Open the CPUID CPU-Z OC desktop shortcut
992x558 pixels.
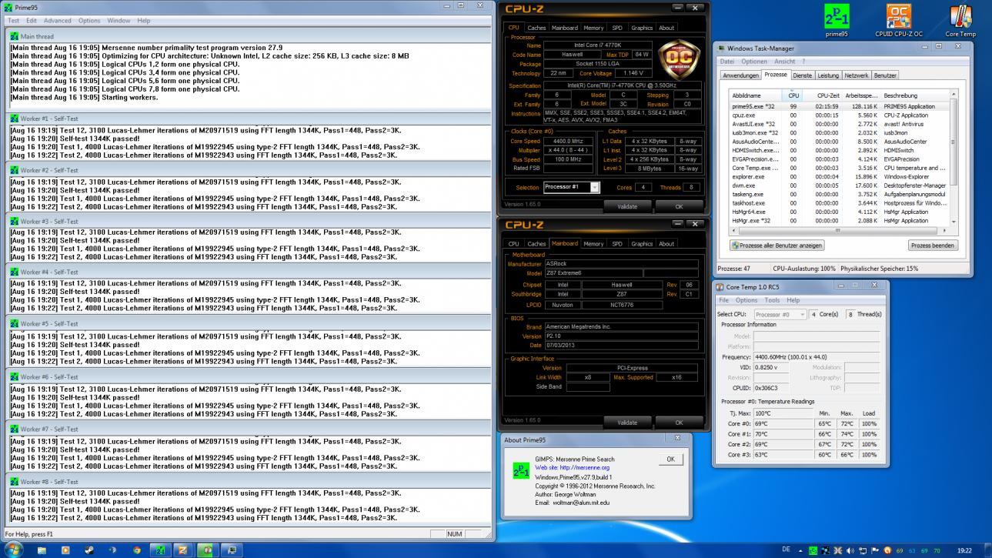pyautogui.click(x=898, y=21)
